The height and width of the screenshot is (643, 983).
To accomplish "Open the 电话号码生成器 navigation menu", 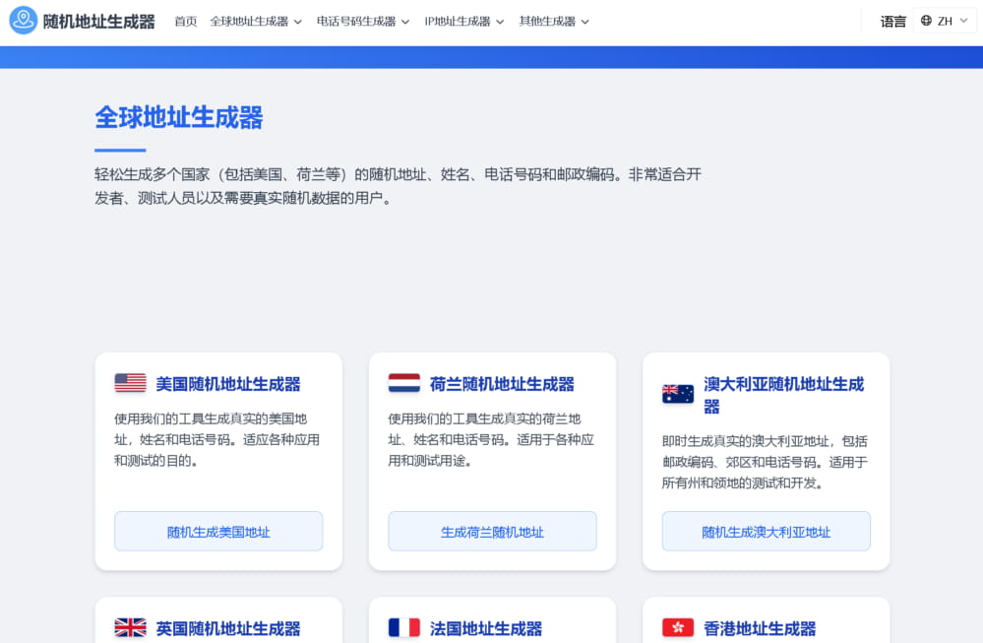I will 363,22.
